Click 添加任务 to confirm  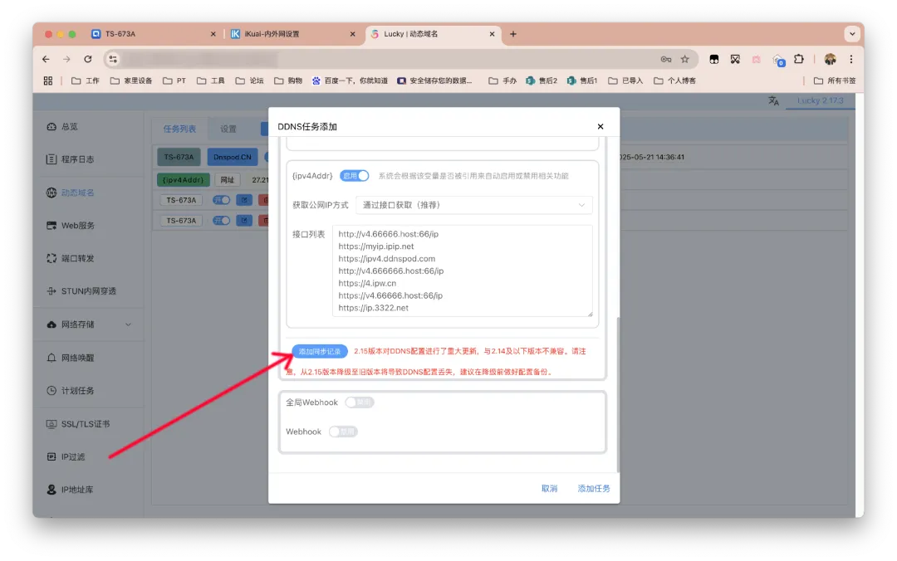[x=594, y=489]
